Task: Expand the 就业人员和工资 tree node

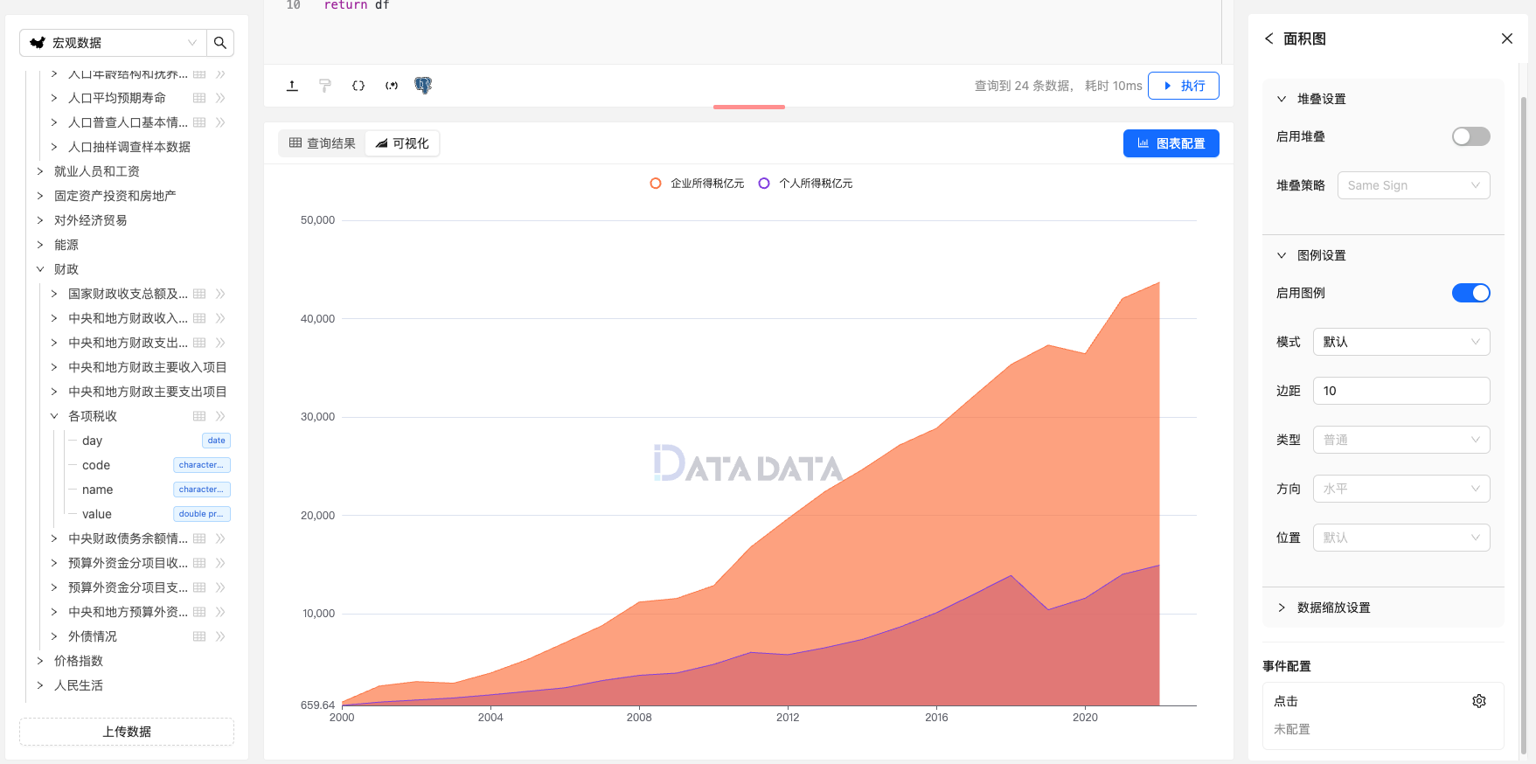Action: (x=40, y=171)
